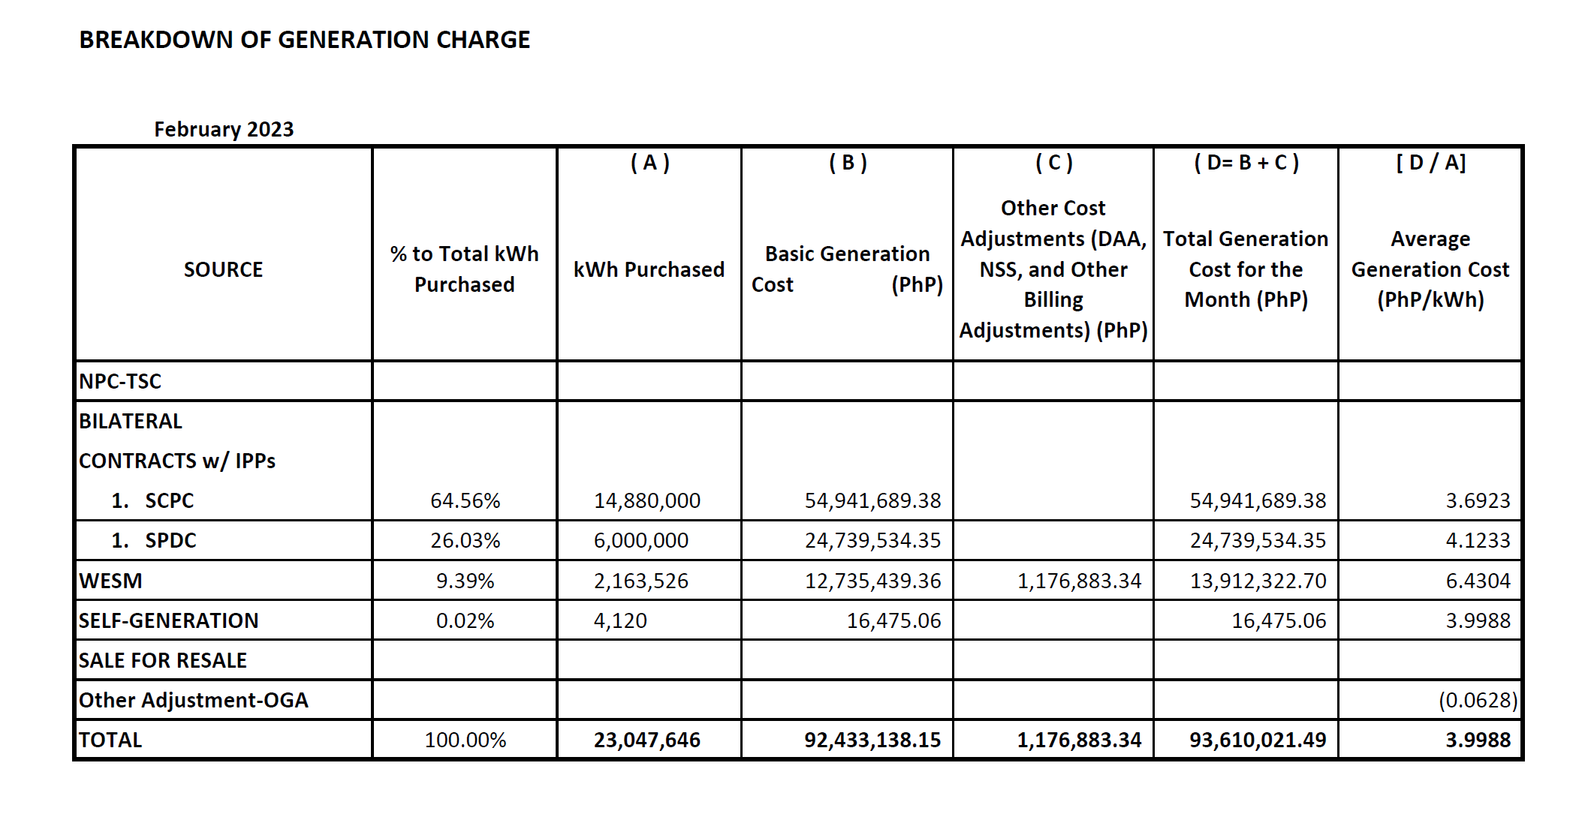The image size is (1576, 814).
Task: Select total kWh value 23,047,646
Action: click(x=647, y=740)
